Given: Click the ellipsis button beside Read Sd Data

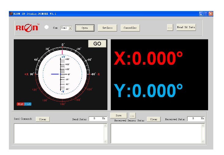Looking at the screenshot, I should (170, 28).
